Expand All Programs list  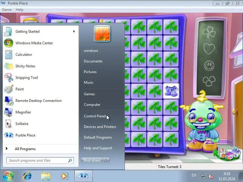40,149
